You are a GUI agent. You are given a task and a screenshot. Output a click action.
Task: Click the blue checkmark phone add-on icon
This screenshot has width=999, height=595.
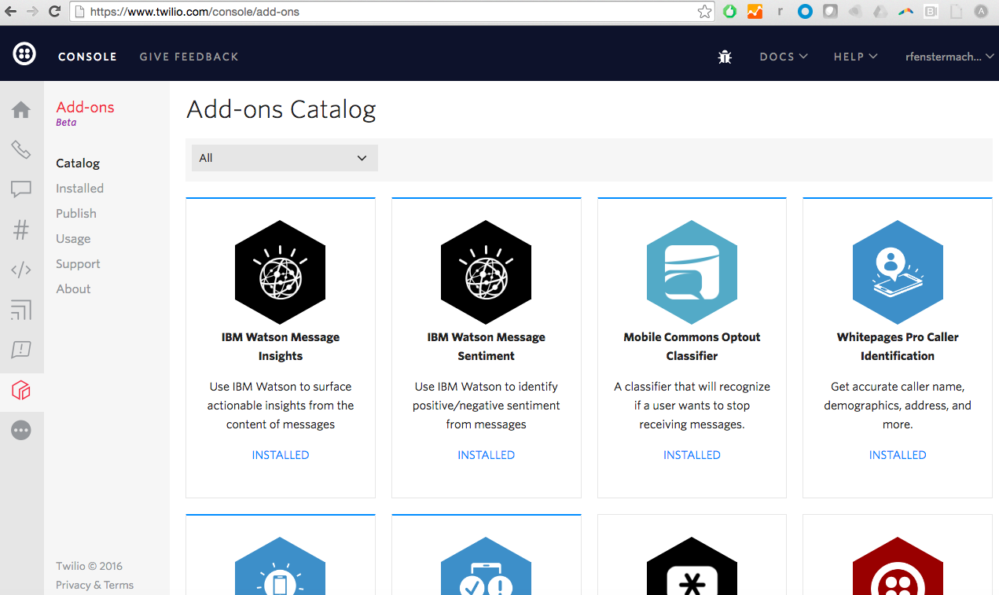(x=487, y=566)
